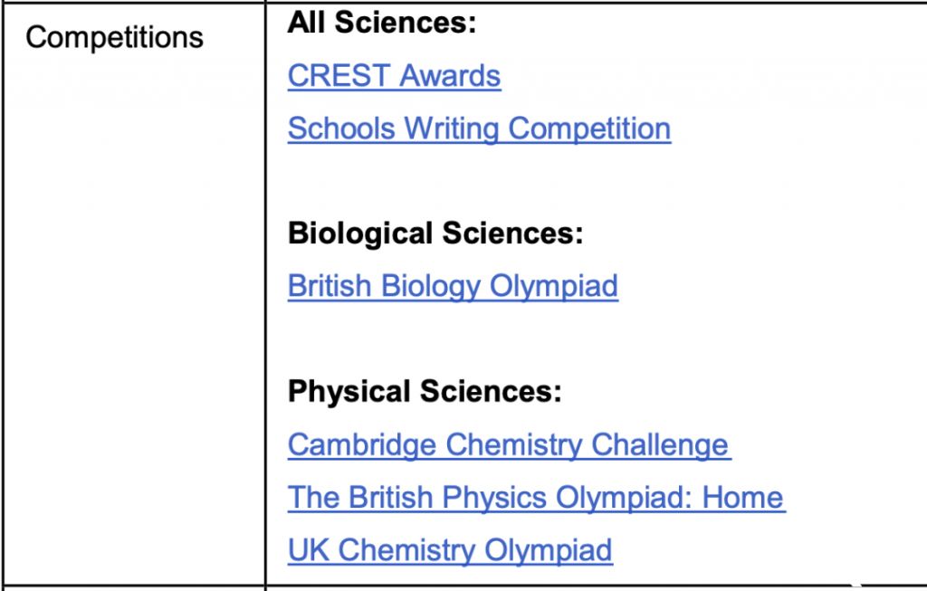Viewport: 927px width, 591px height.
Task: Select the "Physical Sciences:" bold heading
Action: [x=425, y=392]
